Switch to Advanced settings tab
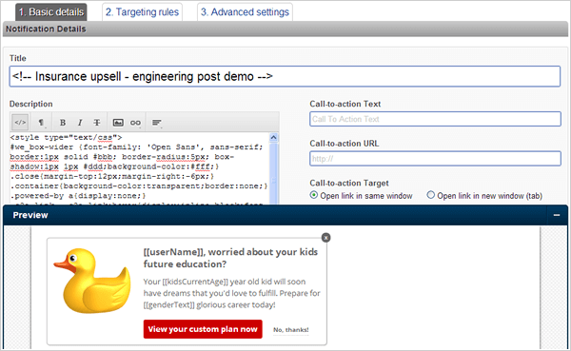 [245, 12]
